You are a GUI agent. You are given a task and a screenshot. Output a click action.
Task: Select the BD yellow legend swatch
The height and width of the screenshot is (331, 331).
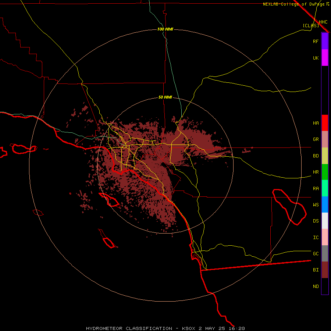click(325, 156)
